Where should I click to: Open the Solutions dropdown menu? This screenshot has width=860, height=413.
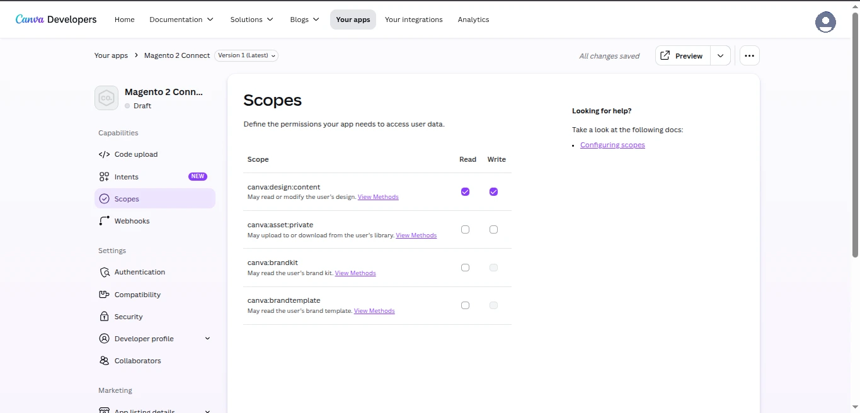252,20
